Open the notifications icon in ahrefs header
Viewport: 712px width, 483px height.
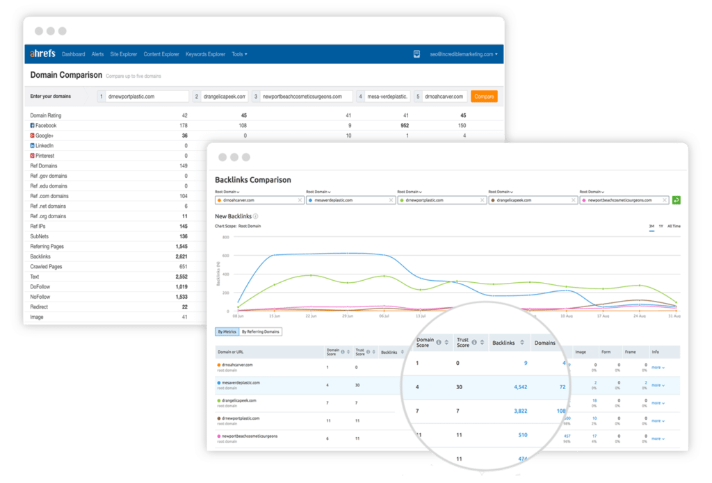(x=416, y=54)
